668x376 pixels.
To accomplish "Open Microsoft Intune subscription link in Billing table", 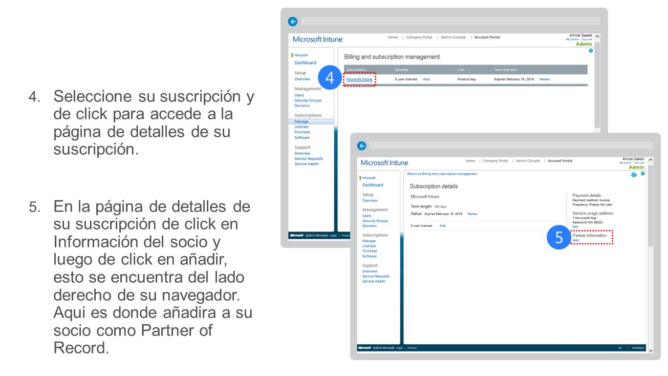I will (359, 79).
